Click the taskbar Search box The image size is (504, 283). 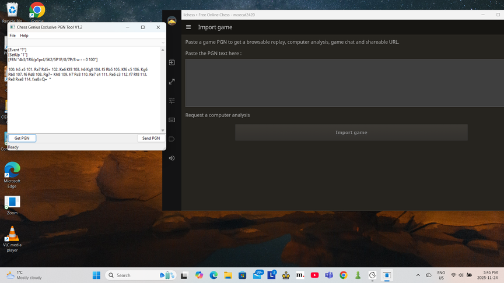coord(141,275)
